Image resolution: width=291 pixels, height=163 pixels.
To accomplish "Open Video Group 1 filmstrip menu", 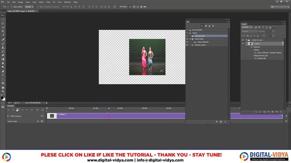I will pos(42,116).
